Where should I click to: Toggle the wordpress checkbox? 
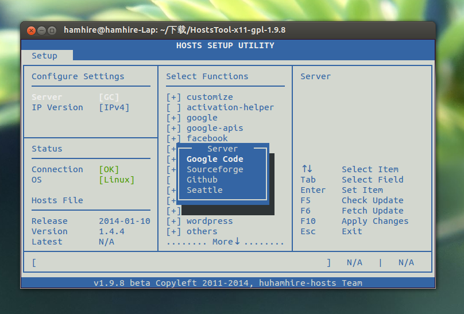173,221
